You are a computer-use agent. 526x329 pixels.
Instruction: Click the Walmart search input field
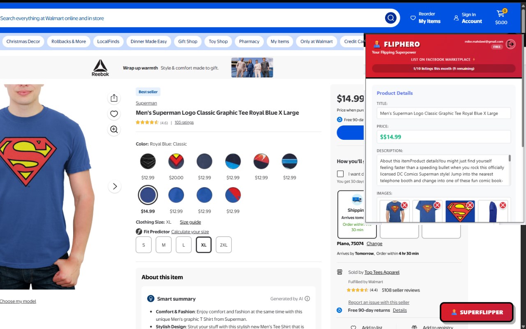(191, 18)
